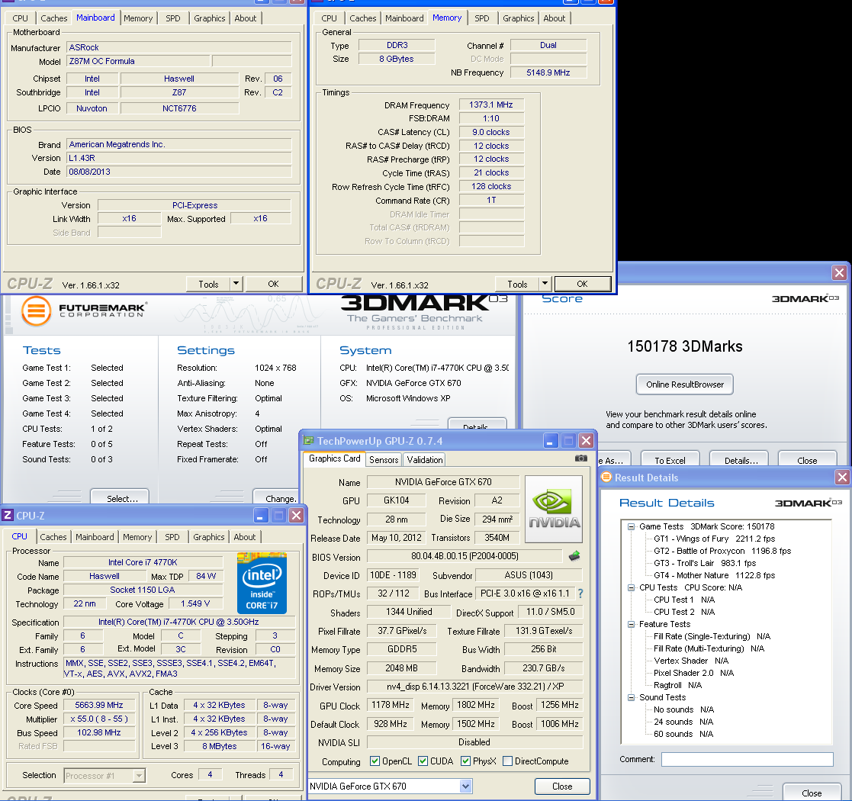Toggle the OpenCL checkbox
Viewport: 852px width, 801px height.
click(x=375, y=761)
